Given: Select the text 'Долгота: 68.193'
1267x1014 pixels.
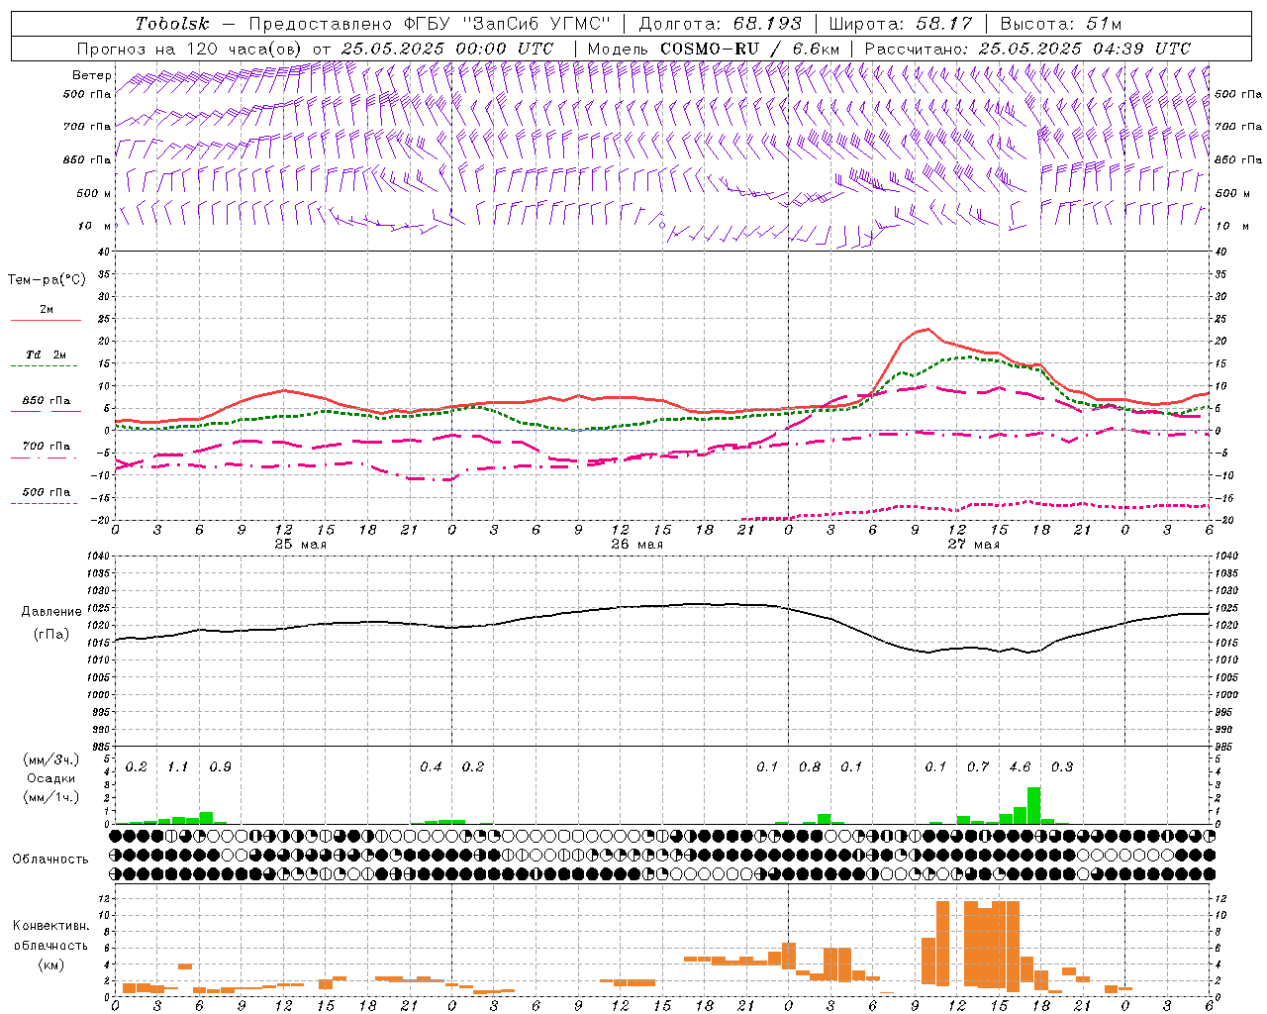Looking at the screenshot, I should click(x=720, y=24).
